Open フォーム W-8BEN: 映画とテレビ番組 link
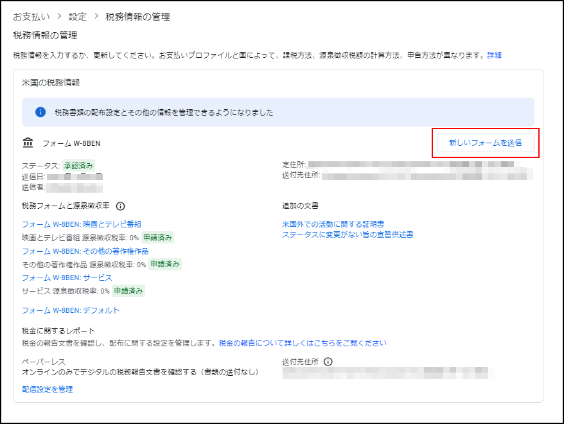 tap(82, 224)
